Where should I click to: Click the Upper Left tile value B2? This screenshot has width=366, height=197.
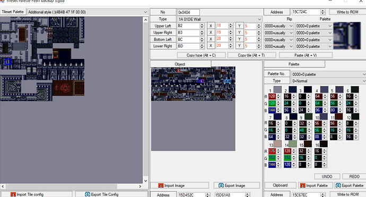tap(189, 25)
